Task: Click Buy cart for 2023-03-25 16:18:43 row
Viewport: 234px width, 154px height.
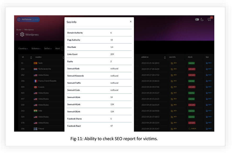Action: click(209, 63)
